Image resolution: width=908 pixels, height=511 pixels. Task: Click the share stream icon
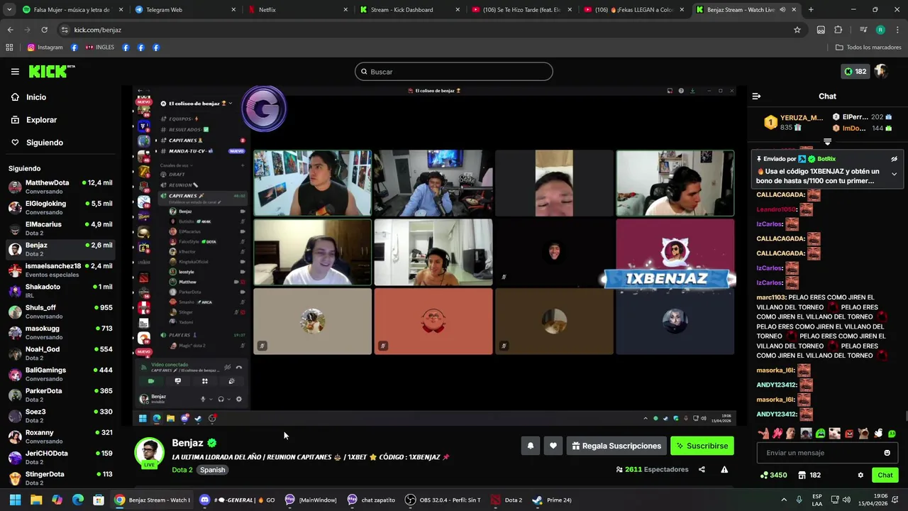point(702,469)
